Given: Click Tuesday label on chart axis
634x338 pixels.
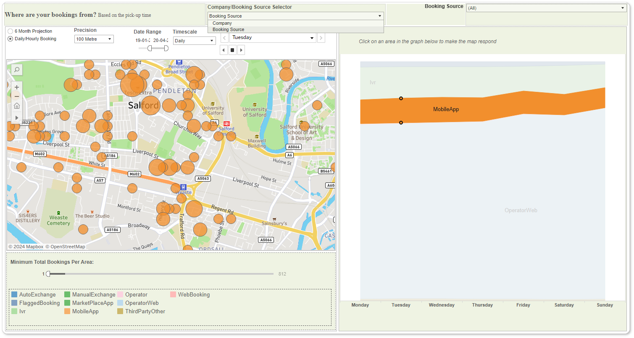Looking at the screenshot, I should pyautogui.click(x=401, y=305).
